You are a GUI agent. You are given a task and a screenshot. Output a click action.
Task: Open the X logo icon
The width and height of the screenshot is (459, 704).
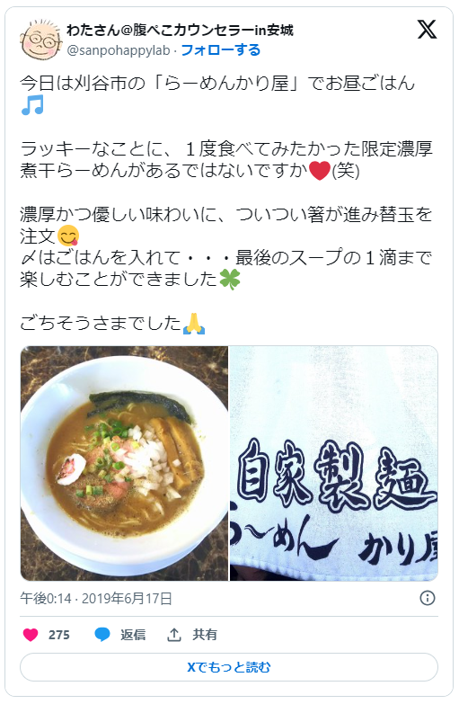pos(427,30)
